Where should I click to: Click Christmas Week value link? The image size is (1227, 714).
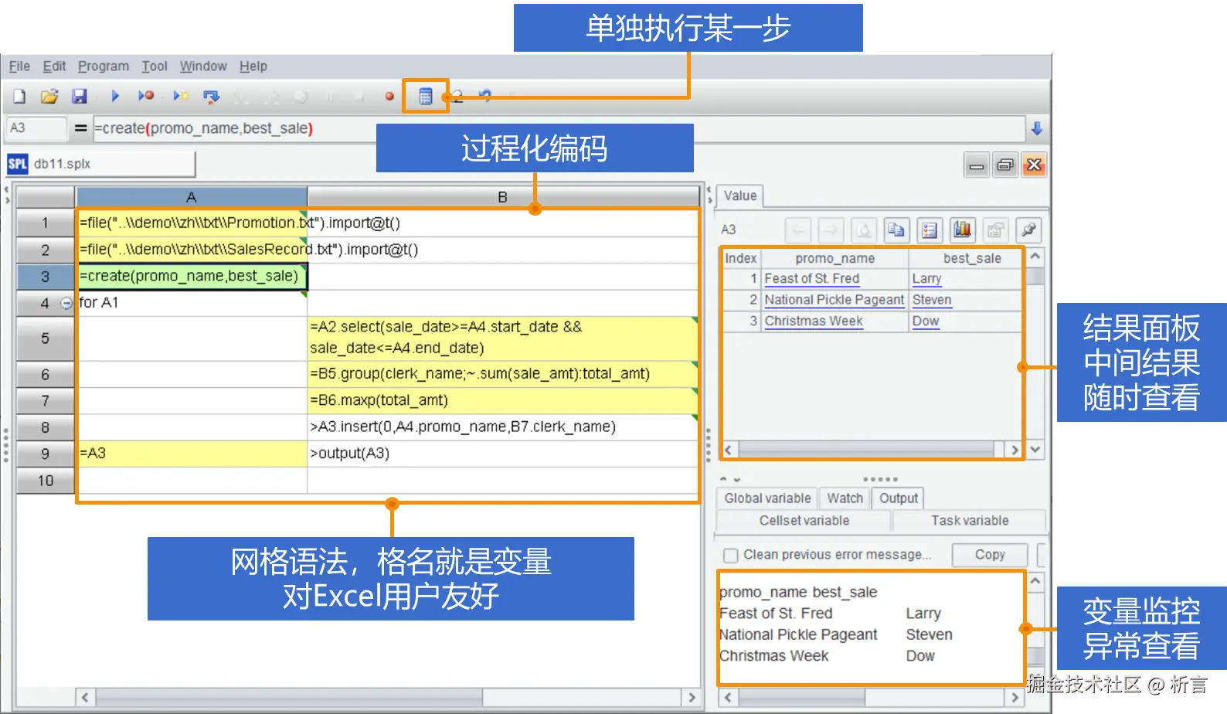[x=813, y=321]
